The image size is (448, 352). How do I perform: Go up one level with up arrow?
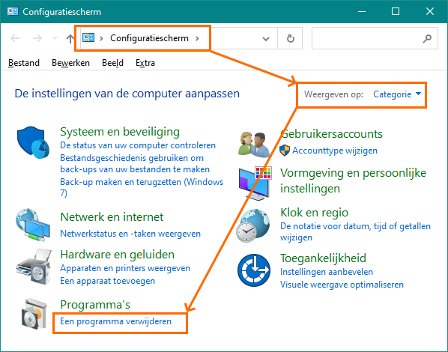pyautogui.click(x=70, y=38)
